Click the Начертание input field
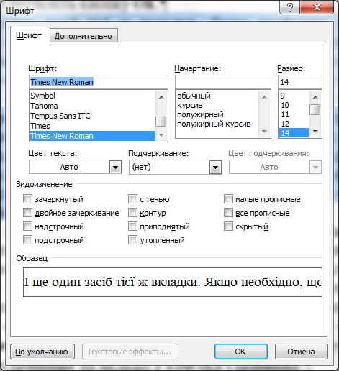Viewport: 339px width, 371px height. pos(223,82)
